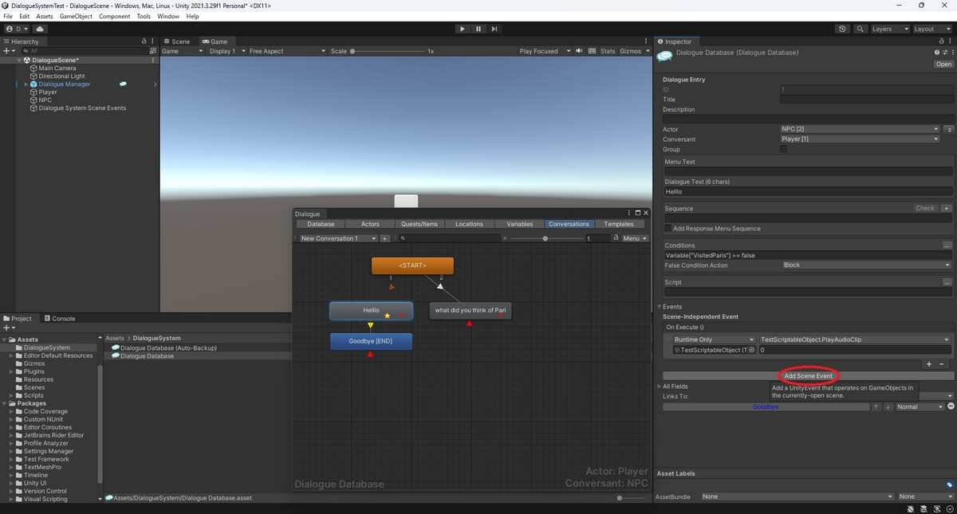Open the Quests/Items tab

click(x=419, y=224)
